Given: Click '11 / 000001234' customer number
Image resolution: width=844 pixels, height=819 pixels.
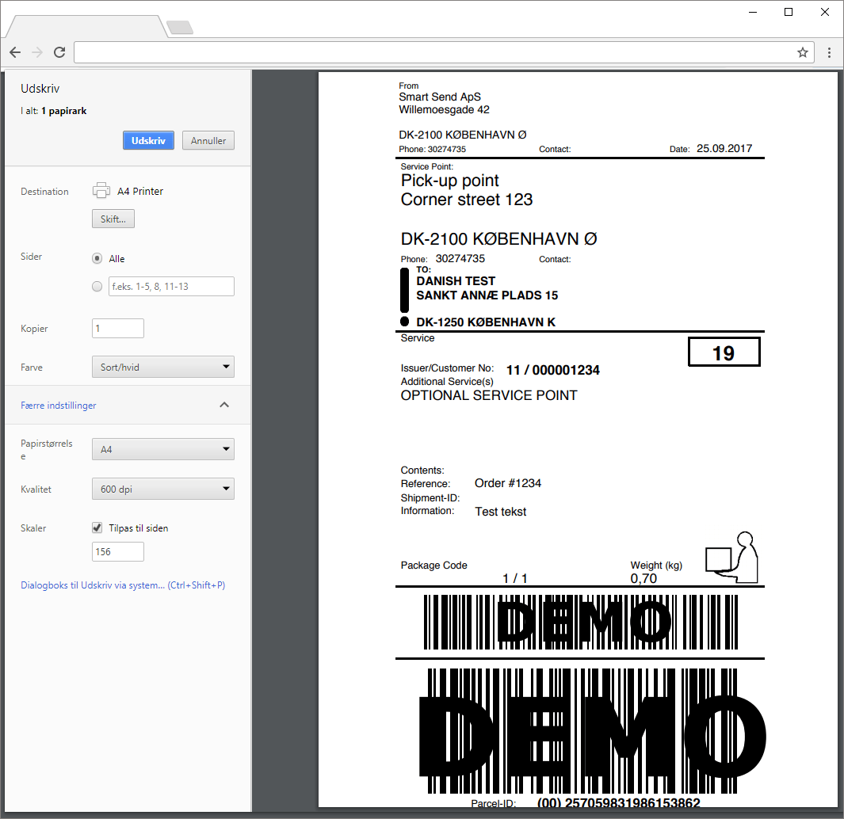Looking at the screenshot, I should pos(553,370).
